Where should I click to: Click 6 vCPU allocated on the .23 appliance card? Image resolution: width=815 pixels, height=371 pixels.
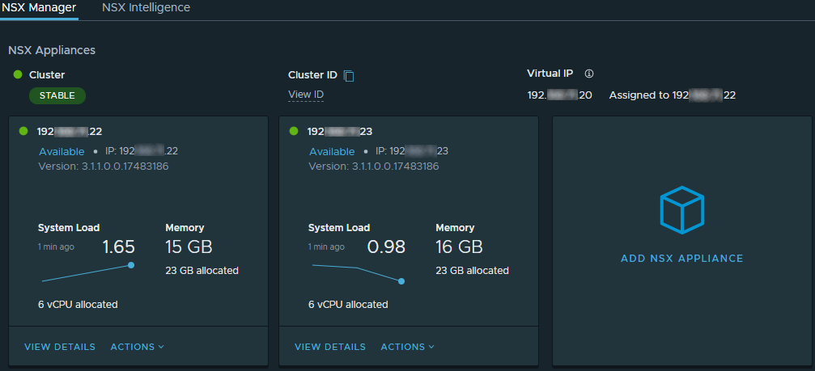click(348, 305)
